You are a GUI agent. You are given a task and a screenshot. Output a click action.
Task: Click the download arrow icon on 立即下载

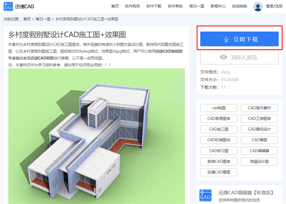coord(226,39)
